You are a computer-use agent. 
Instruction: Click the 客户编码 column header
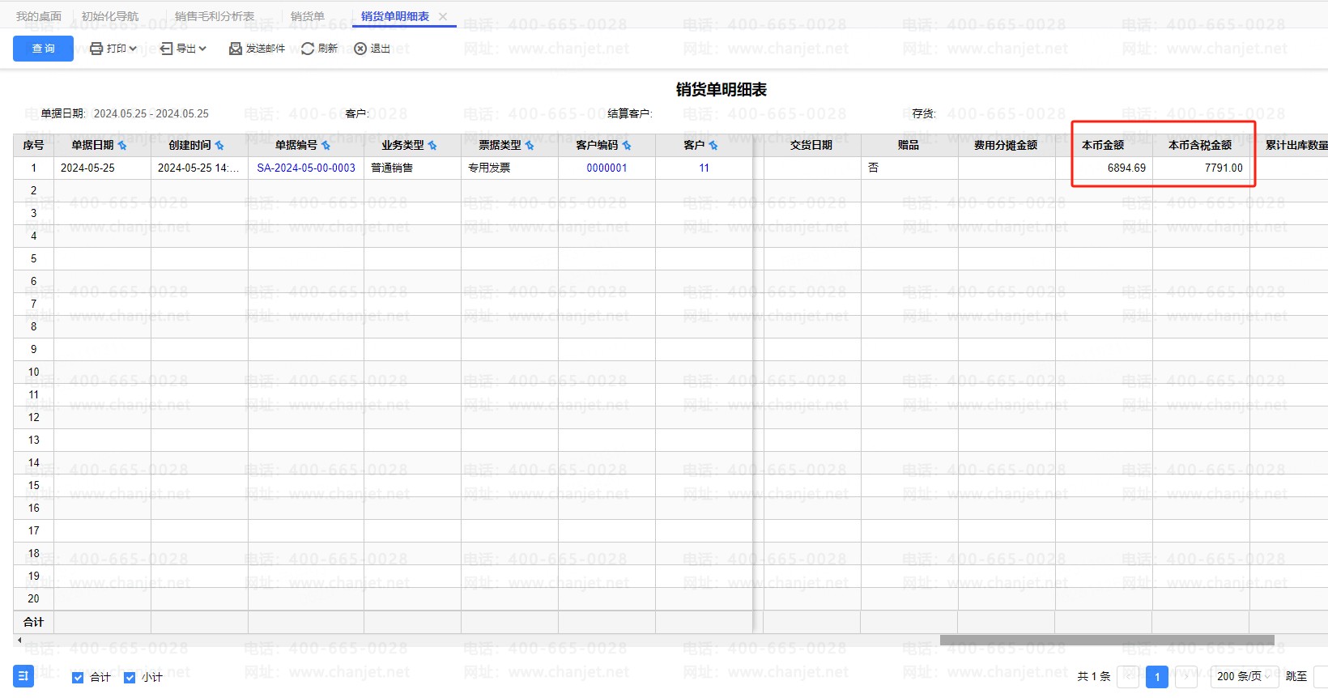point(597,145)
